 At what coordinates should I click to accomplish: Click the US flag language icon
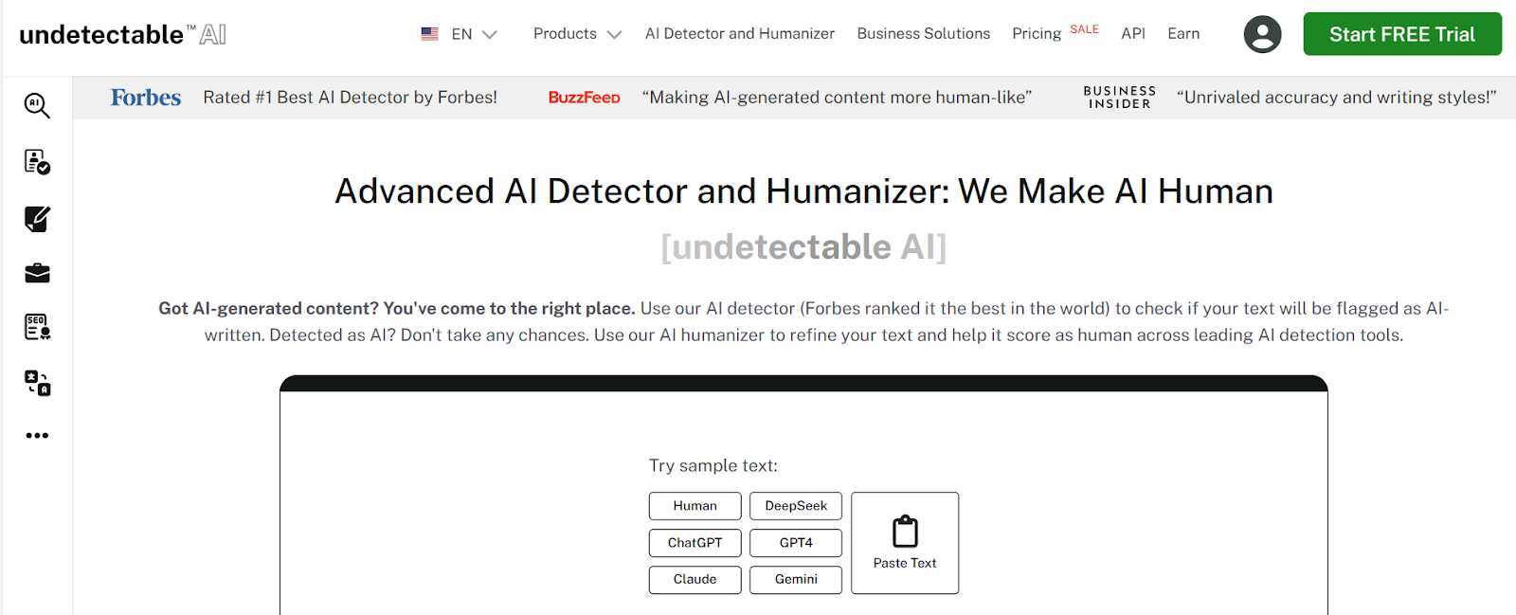429,34
